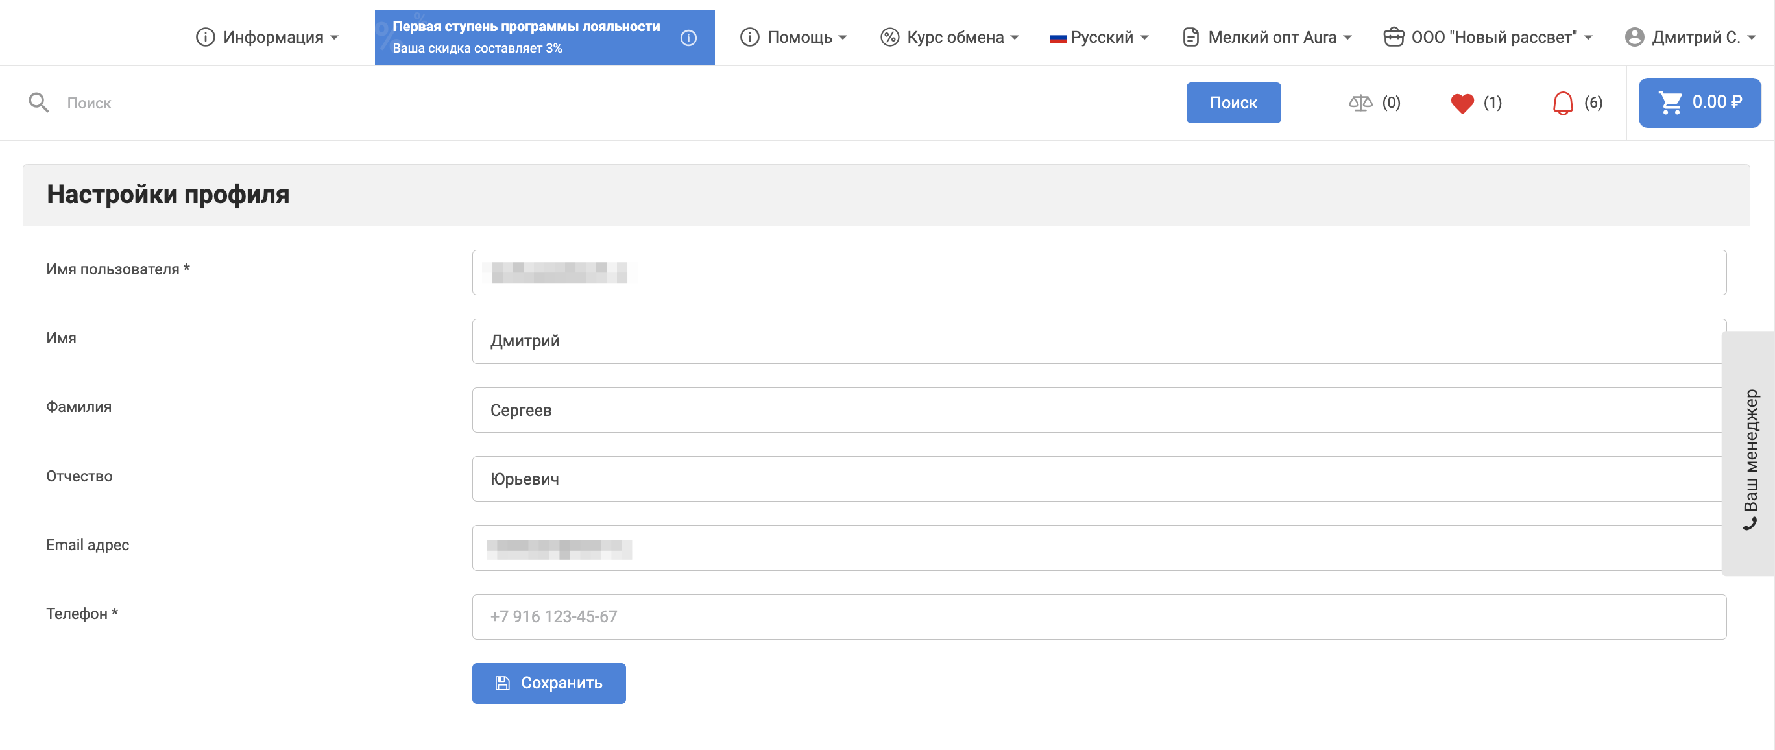Screen dimensions: 1775x750
Task: Expand the Мелкий опт Aura price list
Action: [1266, 37]
